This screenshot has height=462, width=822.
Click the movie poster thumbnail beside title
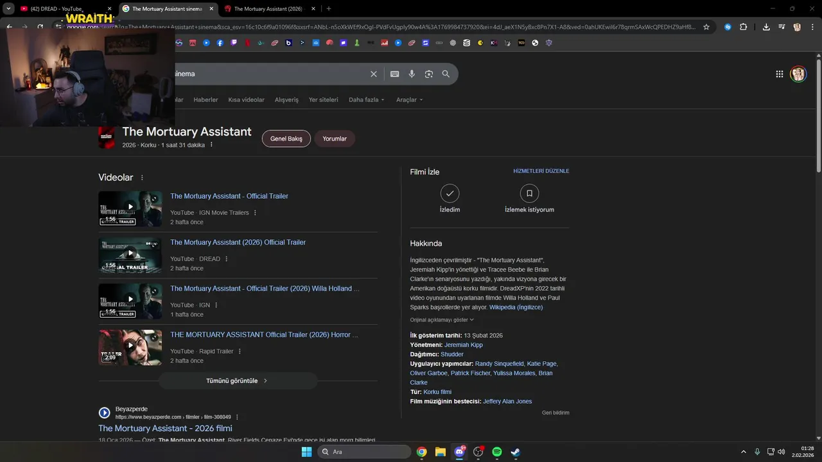107,137
